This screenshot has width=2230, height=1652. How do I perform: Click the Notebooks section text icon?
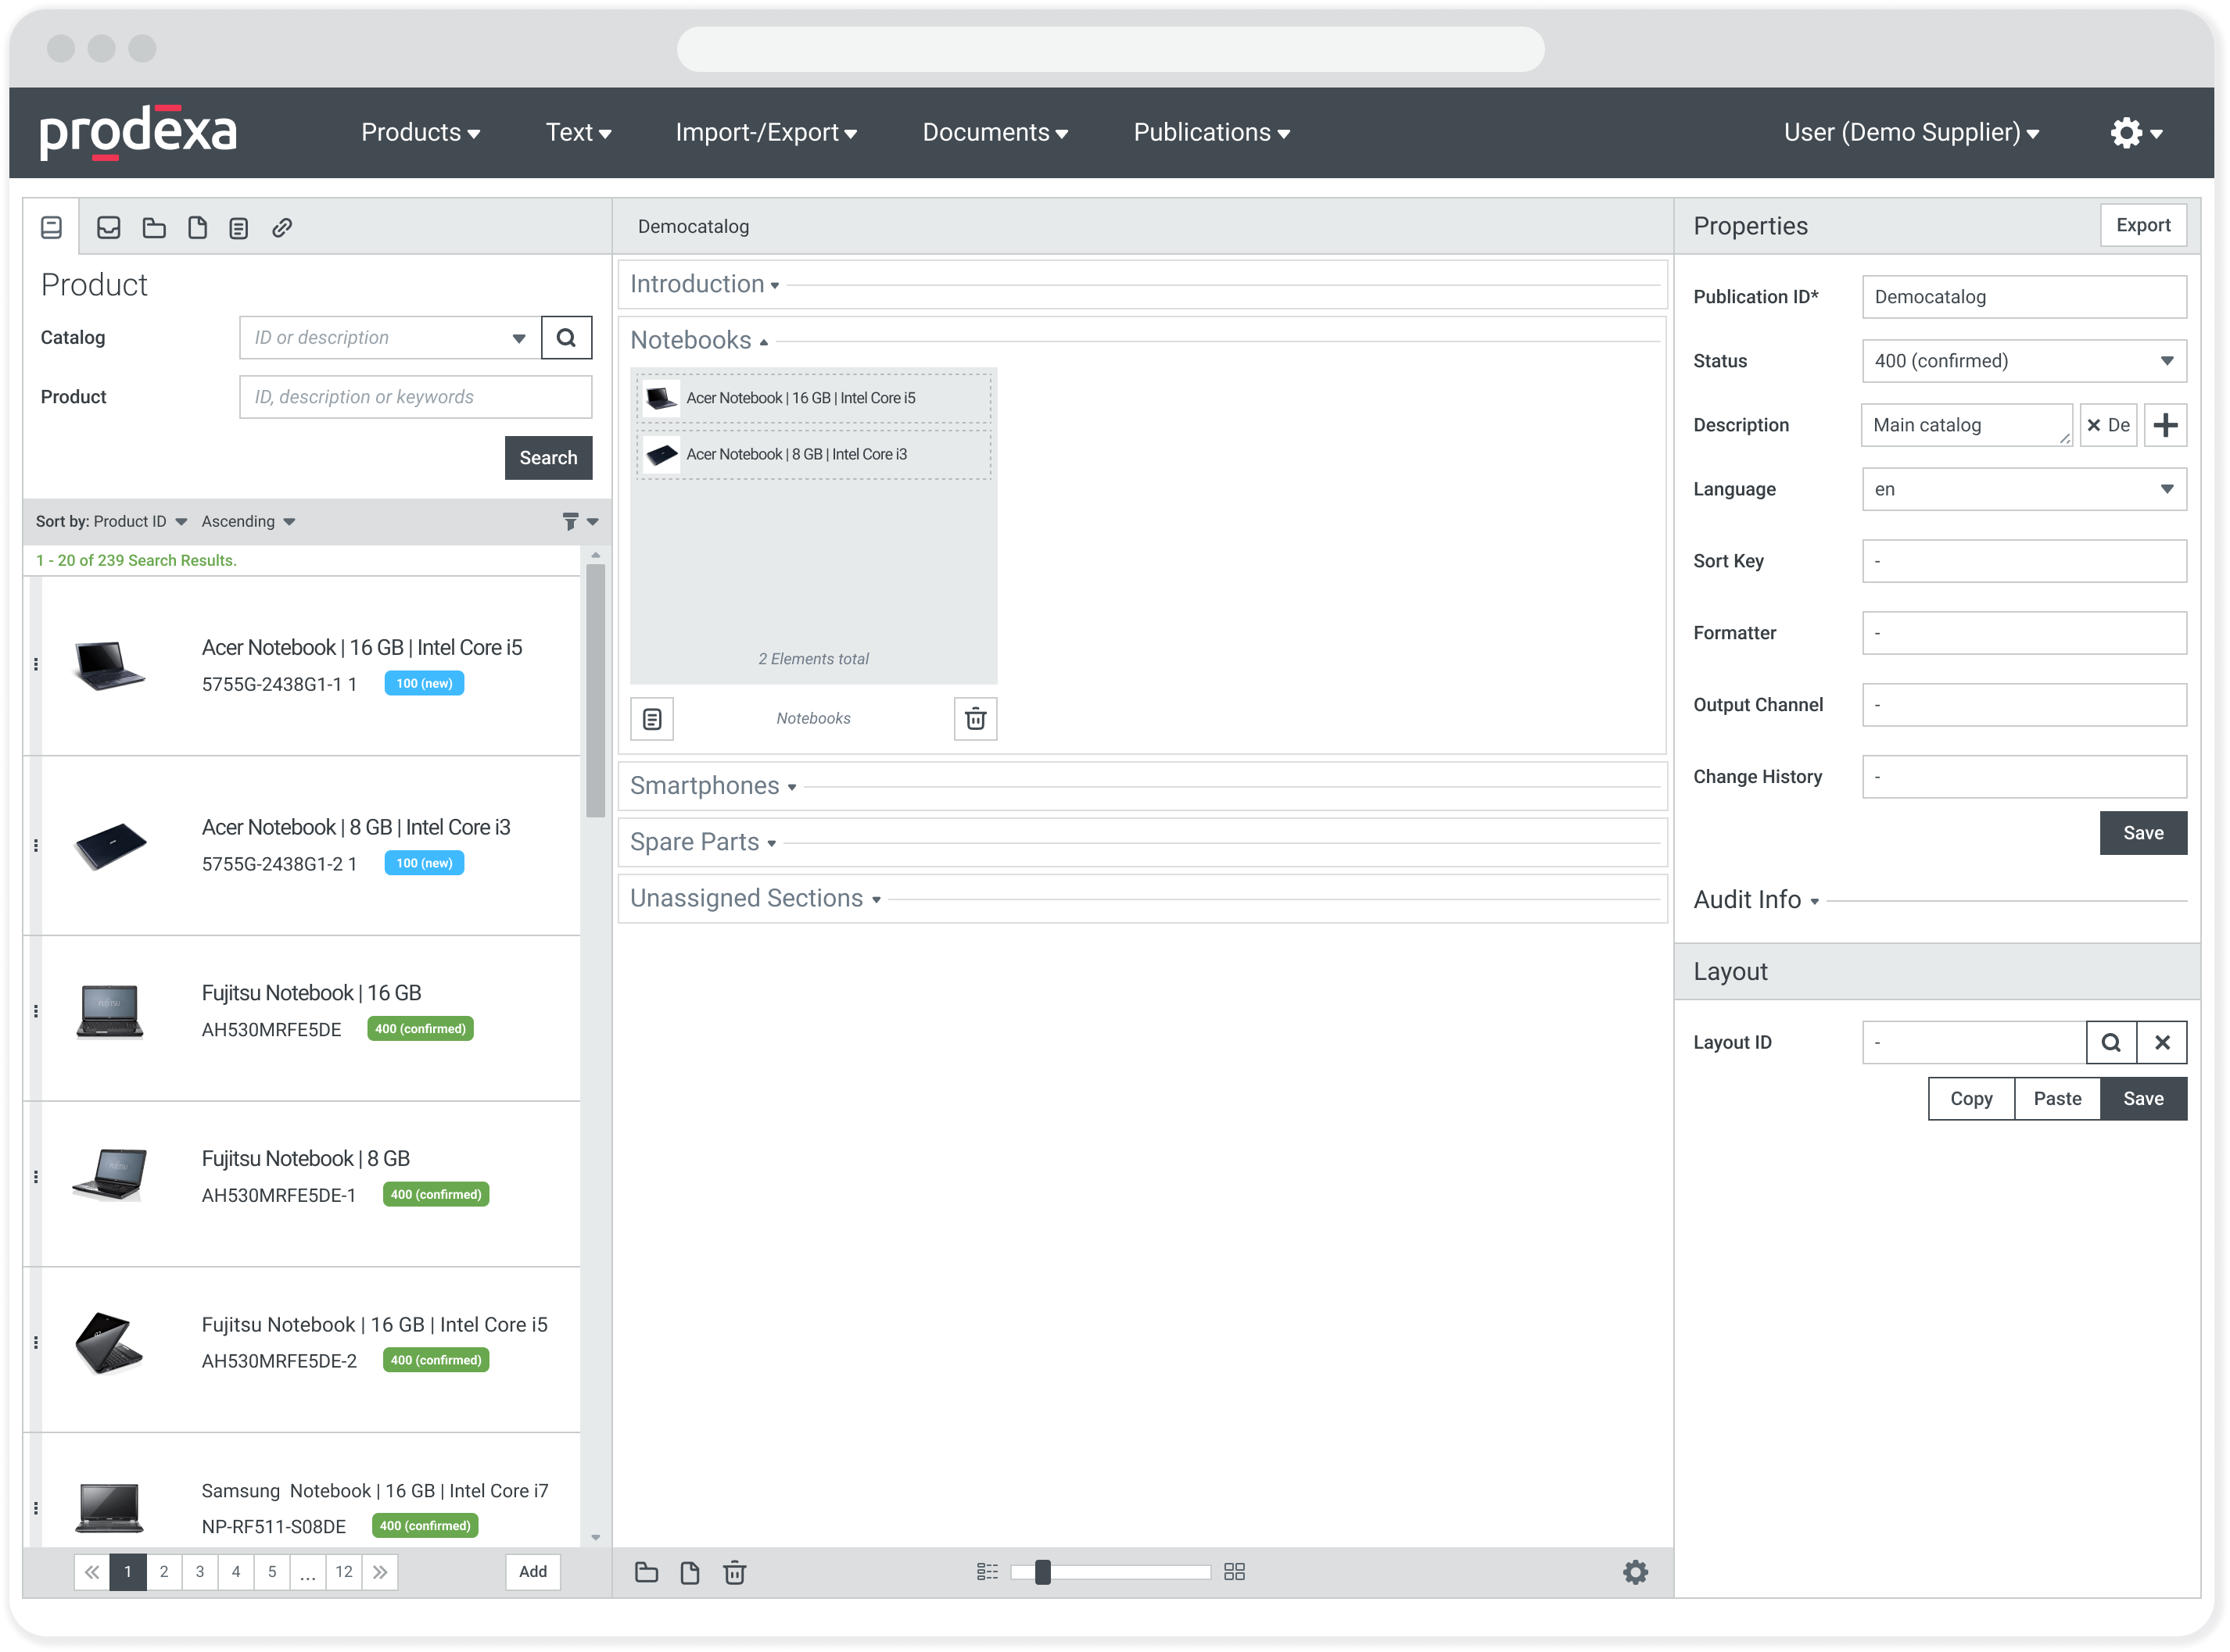652,718
